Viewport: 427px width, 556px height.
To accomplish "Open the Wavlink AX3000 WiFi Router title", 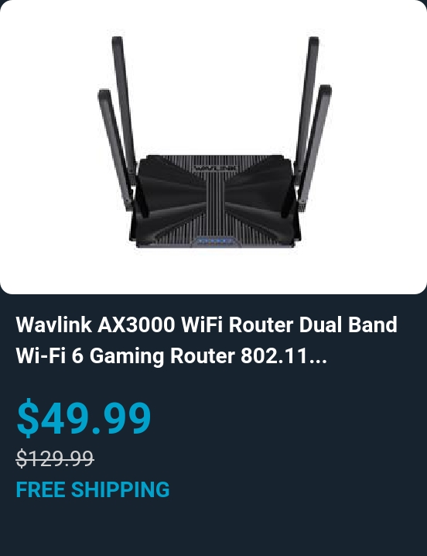I will point(207,340).
